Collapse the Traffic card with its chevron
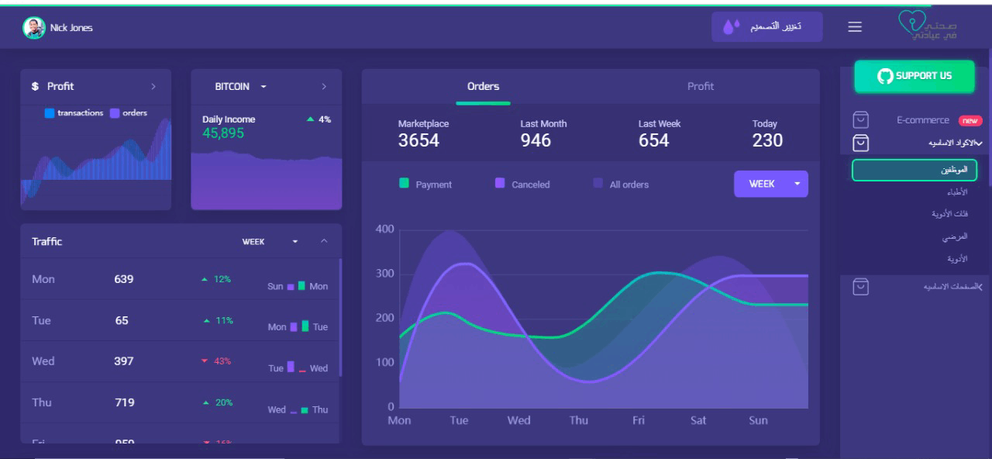Screen dimensions: 992x459 [x=324, y=242]
